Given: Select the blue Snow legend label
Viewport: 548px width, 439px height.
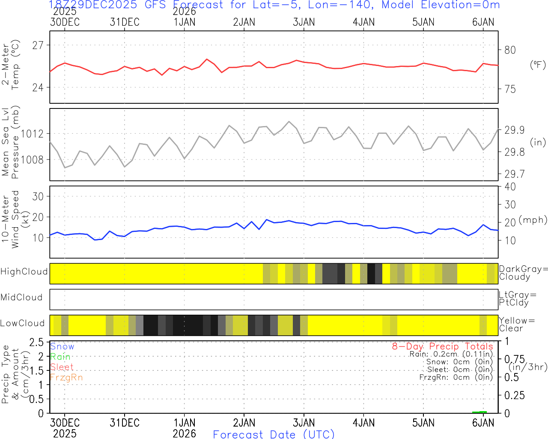Looking at the screenshot, I should (x=62, y=346).
